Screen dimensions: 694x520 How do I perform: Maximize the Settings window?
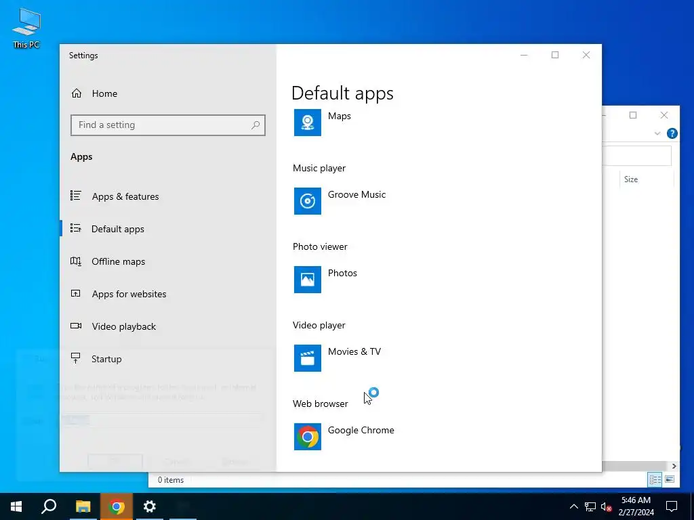555,55
